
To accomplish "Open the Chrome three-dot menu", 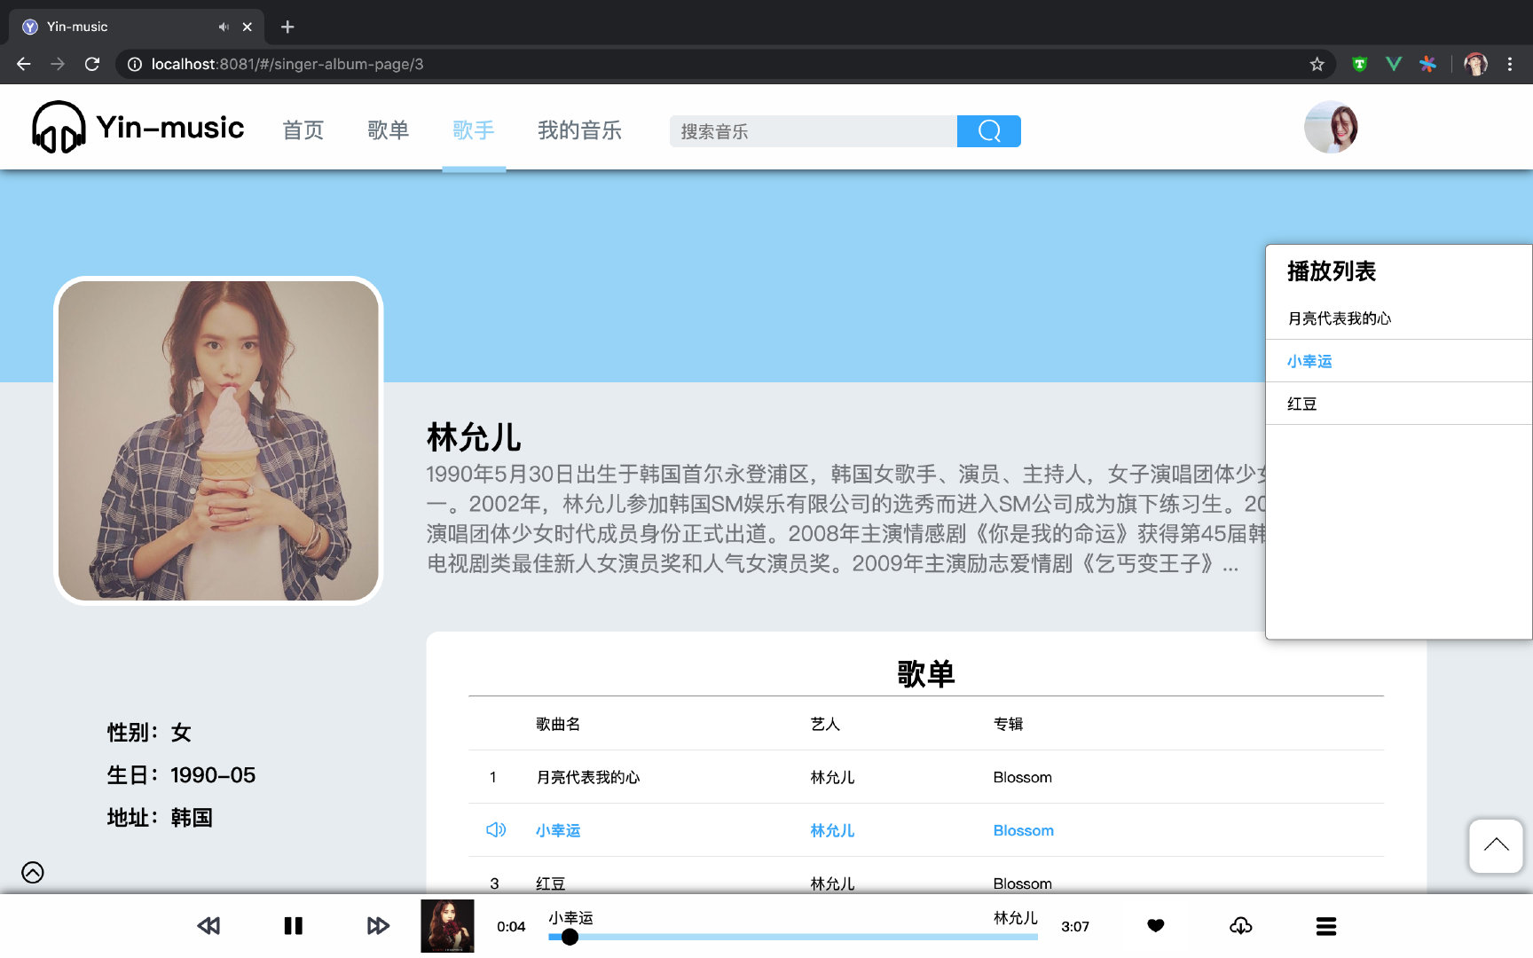I will pyautogui.click(x=1509, y=64).
